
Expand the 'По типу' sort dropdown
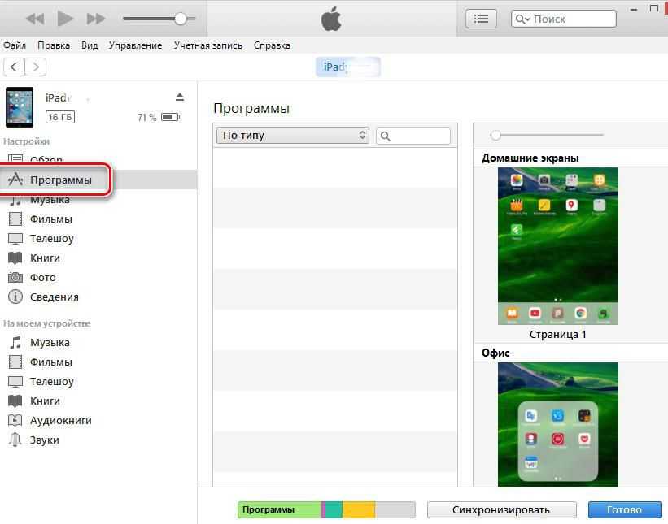(x=292, y=136)
